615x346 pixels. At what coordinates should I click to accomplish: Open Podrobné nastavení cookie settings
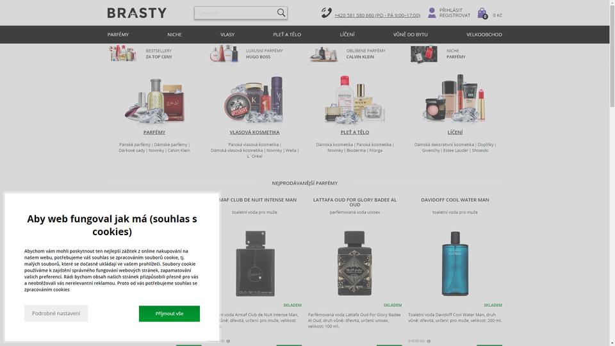point(56,313)
